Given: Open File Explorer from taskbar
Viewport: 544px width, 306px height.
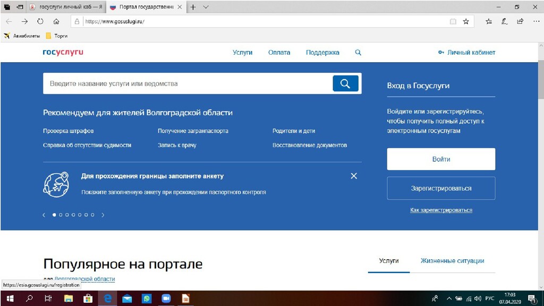Looking at the screenshot, I should pyautogui.click(x=69, y=299).
